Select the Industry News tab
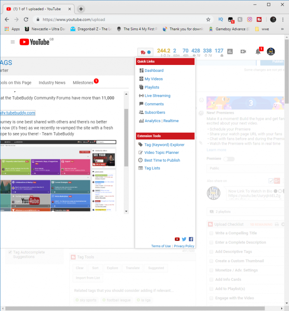Viewport: 289px width, 311px height. point(52,82)
